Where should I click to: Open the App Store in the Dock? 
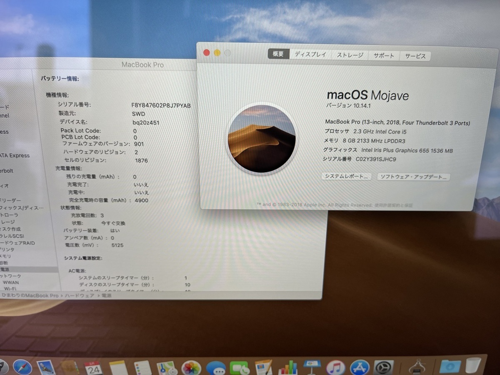(x=360, y=368)
